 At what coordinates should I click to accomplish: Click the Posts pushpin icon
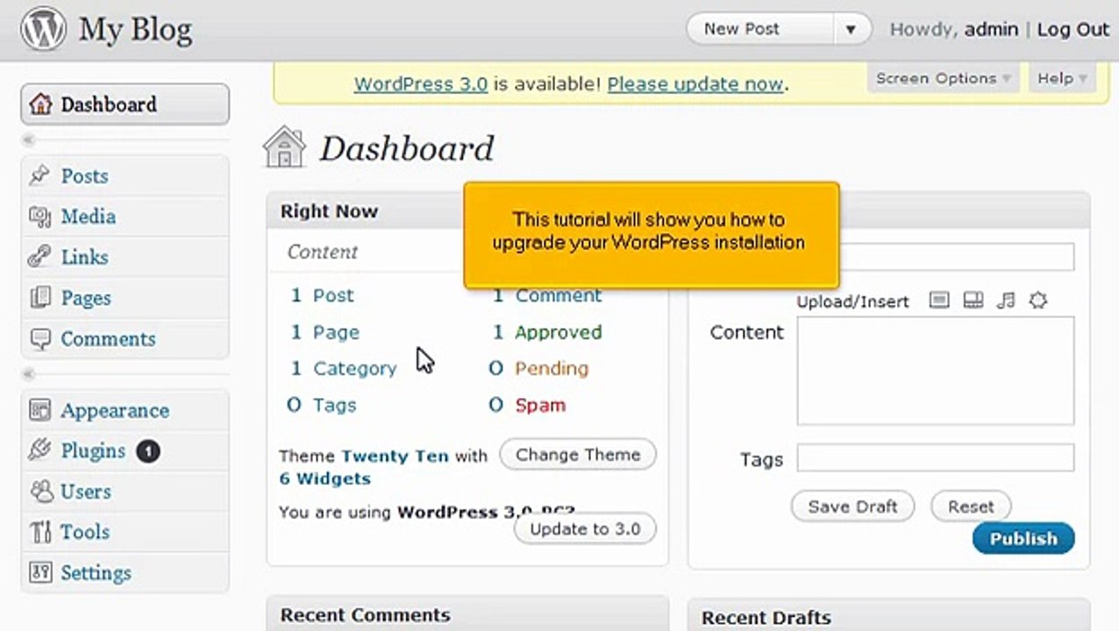[x=39, y=175]
